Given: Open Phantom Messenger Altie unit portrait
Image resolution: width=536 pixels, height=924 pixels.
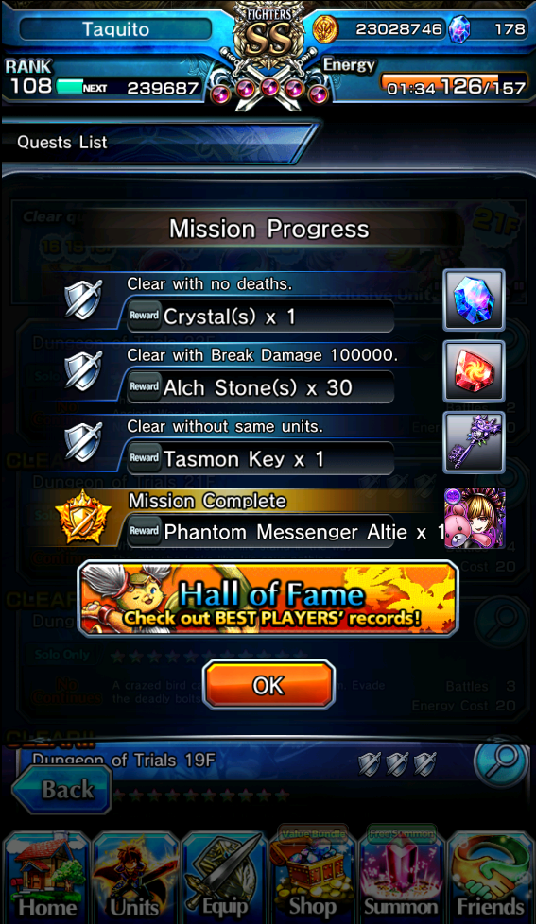Looking at the screenshot, I should coord(475,518).
